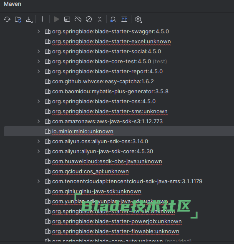Expand blade-core-test:4.5.0 dependency node
The height and width of the screenshot is (244, 234).
(x=39, y=61)
